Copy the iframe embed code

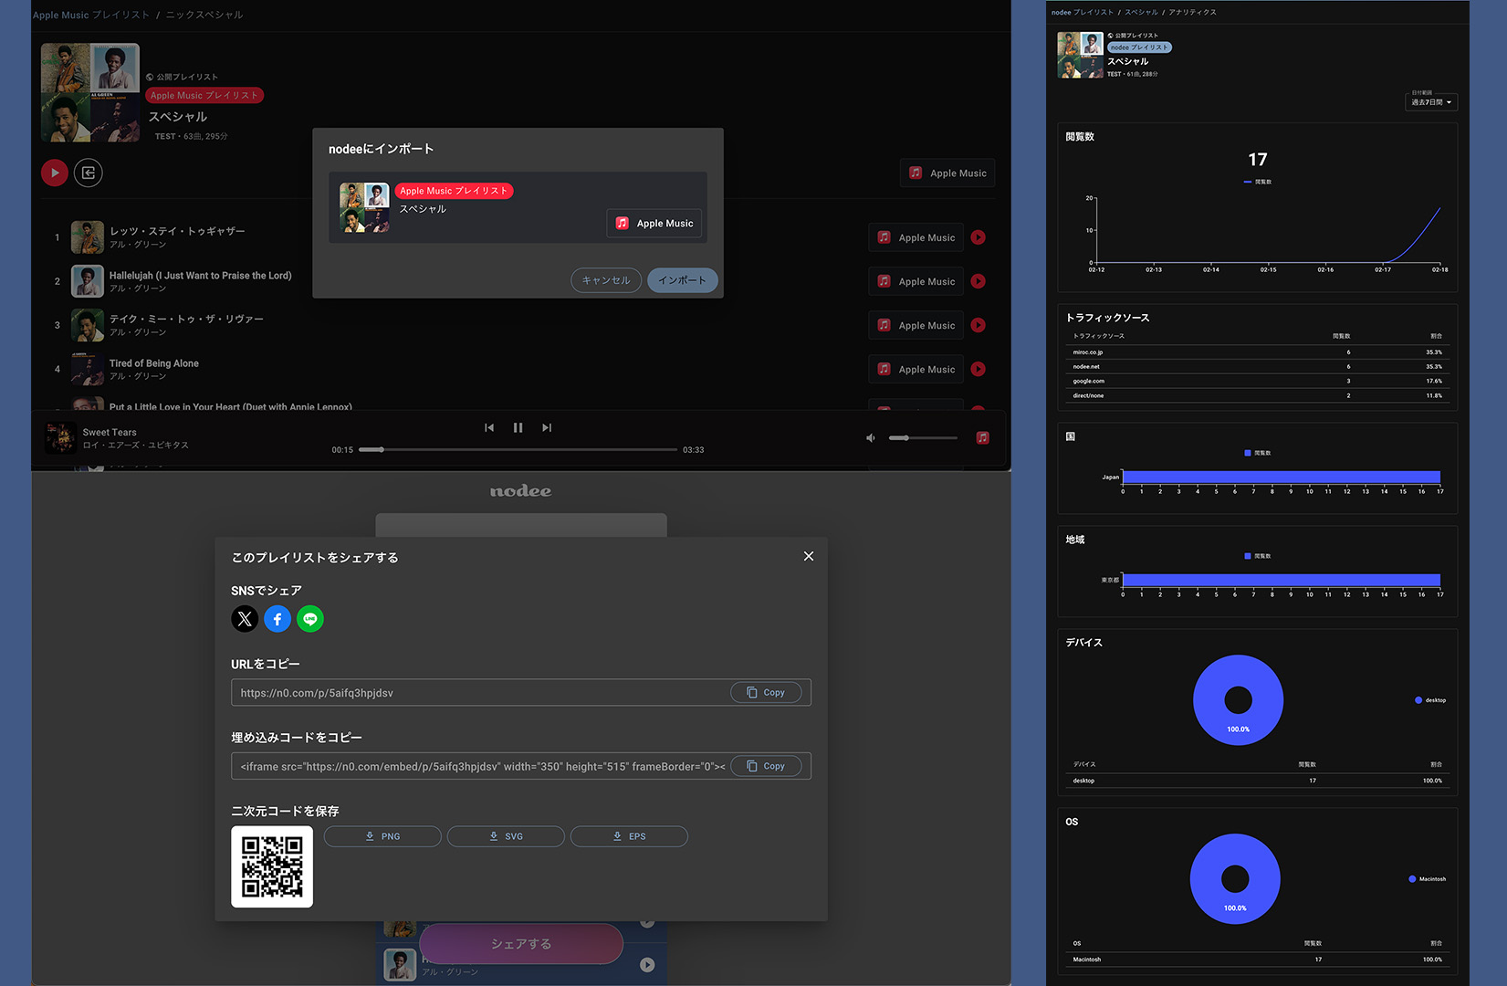click(x=766, y=767)
